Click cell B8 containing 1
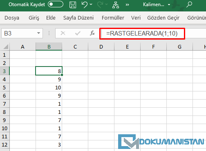Screen dimensions: 206x151 pyautogui.click(x=49, y=112)
